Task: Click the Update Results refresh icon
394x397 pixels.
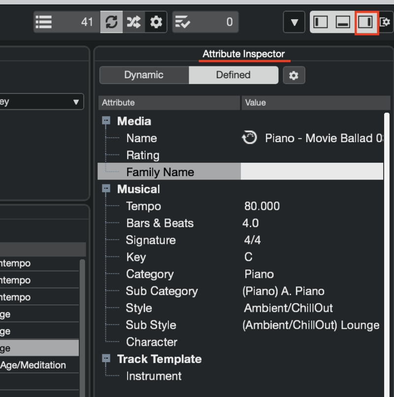Action: [111, 22]
